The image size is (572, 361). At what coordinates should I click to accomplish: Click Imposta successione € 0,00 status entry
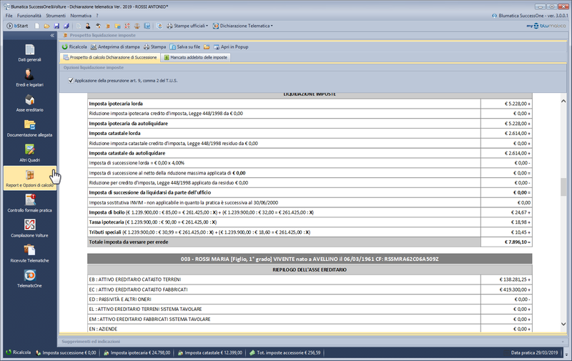[66, 352]
